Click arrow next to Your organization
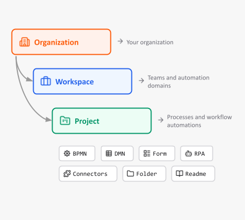The width and height of the screenshot is (245, 220). pos(120,41)
